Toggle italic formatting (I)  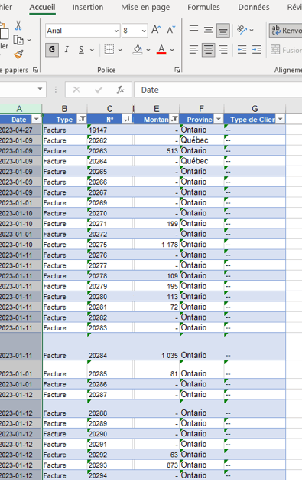pyautogui.click(x=67, y=50)
